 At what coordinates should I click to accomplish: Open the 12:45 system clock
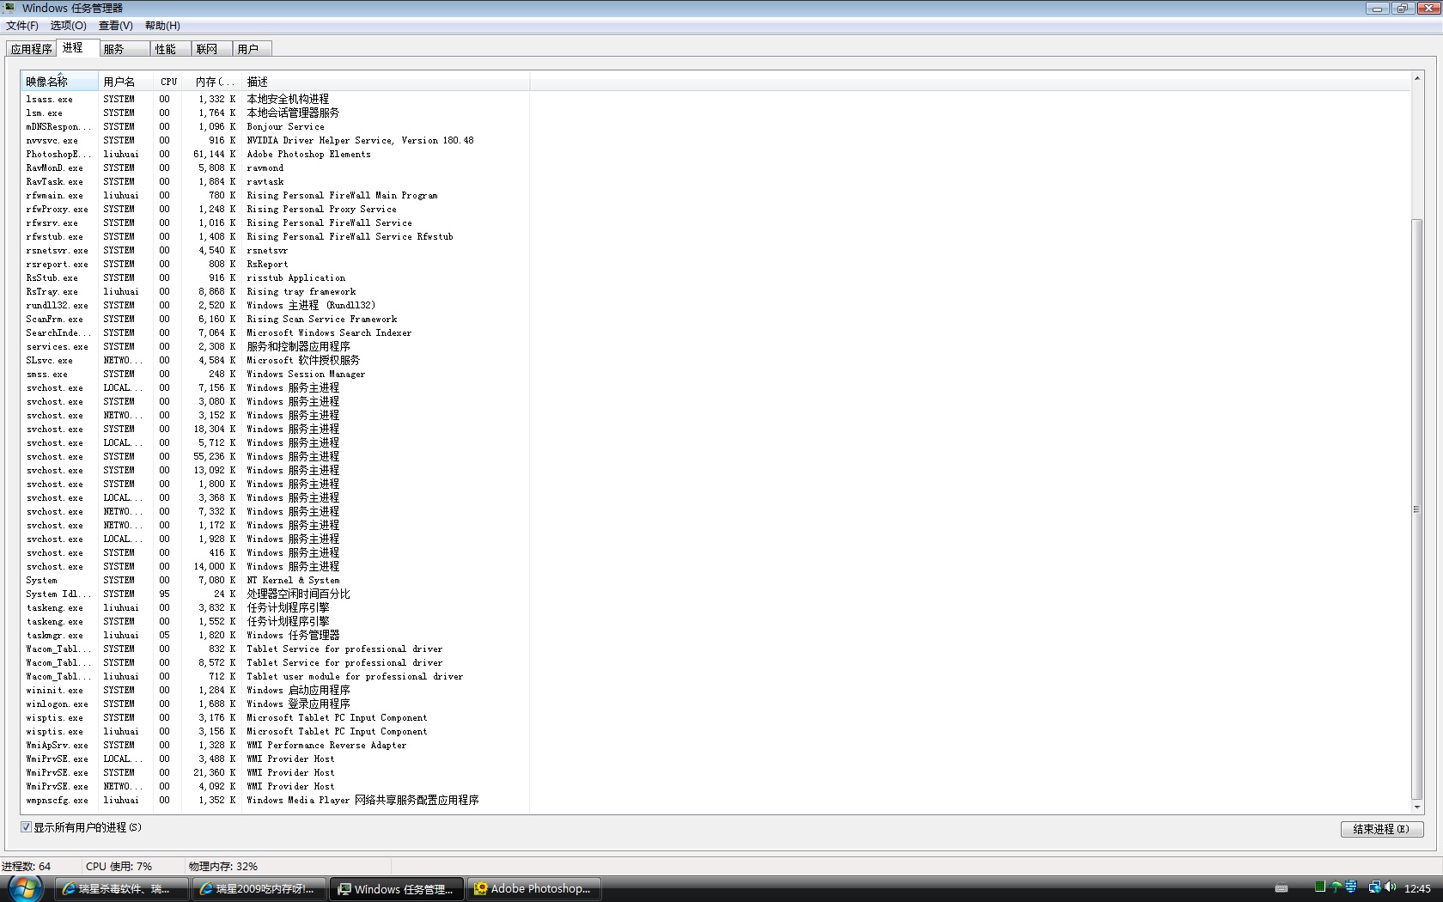[1417, 888]
